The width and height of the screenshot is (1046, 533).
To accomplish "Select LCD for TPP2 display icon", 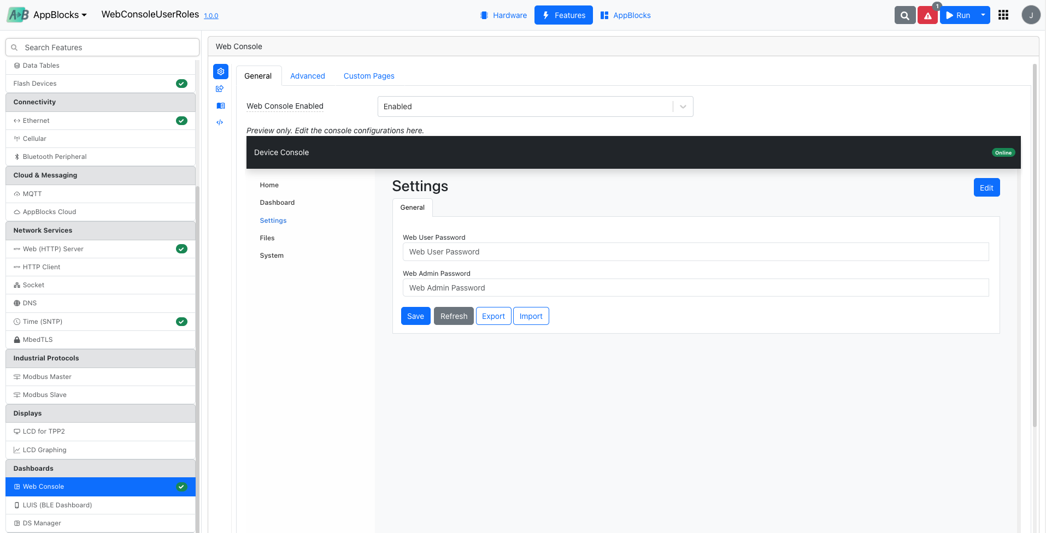I will pos(17,431).
